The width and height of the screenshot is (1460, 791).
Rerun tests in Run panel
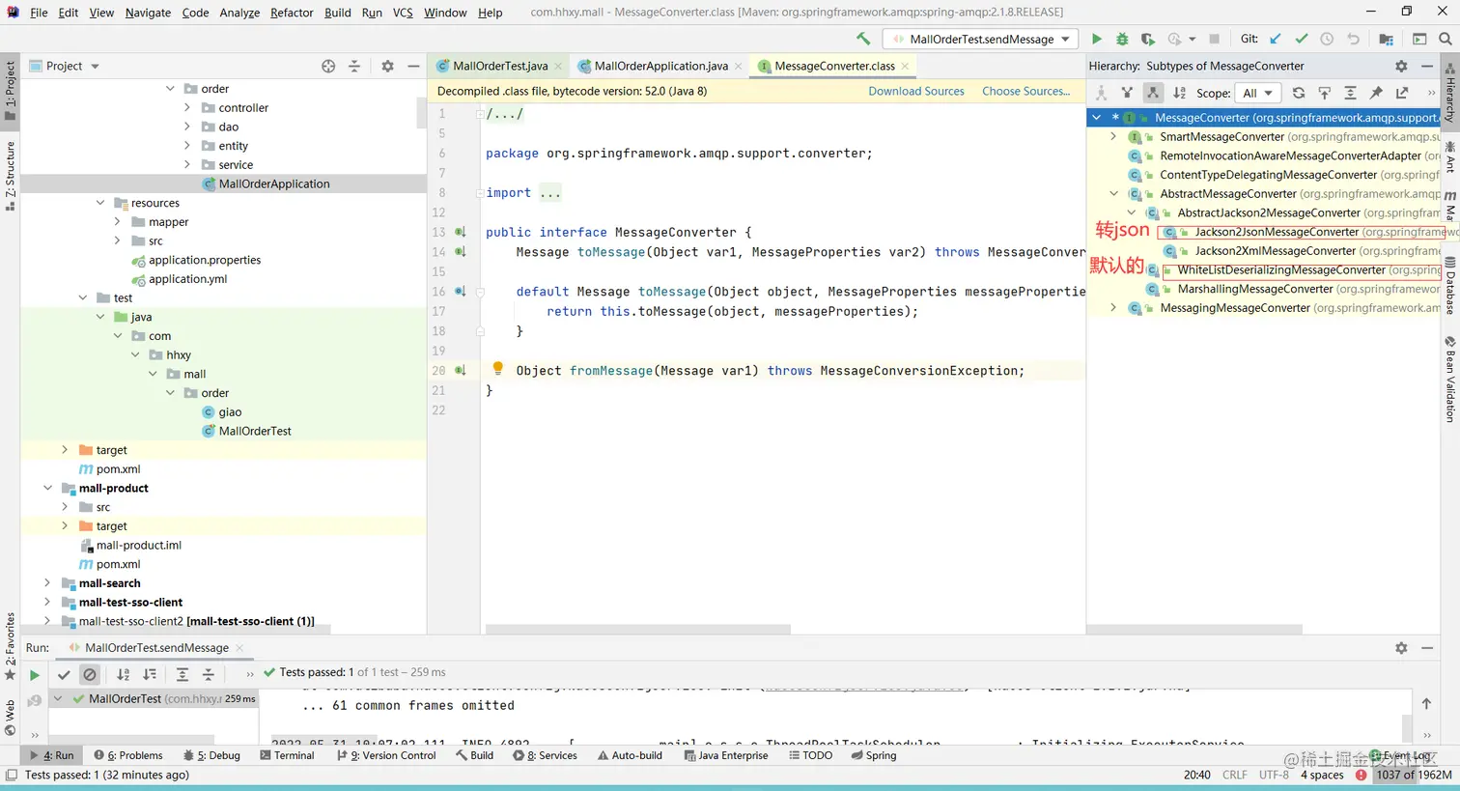pos(34,675)
